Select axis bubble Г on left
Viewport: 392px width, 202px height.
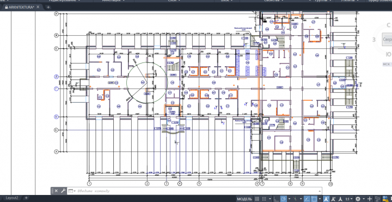click(x=57, y=89)
